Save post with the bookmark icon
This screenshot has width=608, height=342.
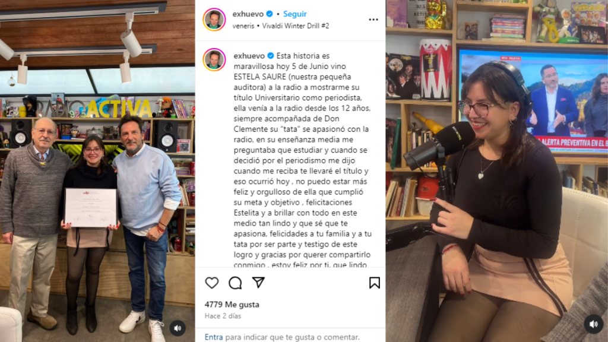[x=374, y=283]
